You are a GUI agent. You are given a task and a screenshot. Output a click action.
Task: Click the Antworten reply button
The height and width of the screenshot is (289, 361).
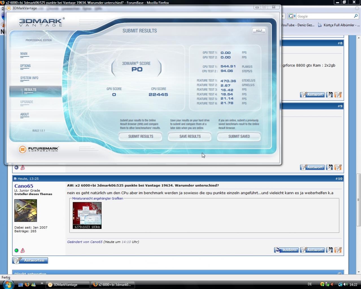click(30, 260)
